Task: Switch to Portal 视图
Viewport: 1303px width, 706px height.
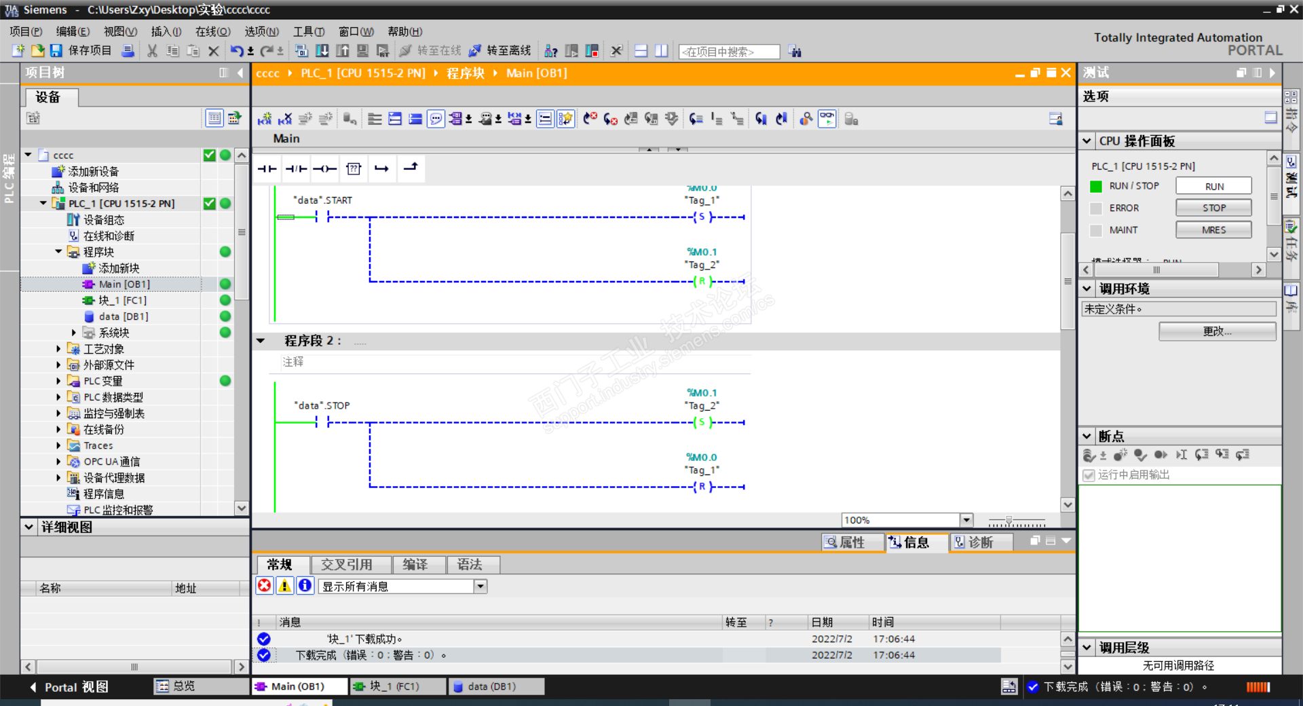Action: [x=69, y=687]
